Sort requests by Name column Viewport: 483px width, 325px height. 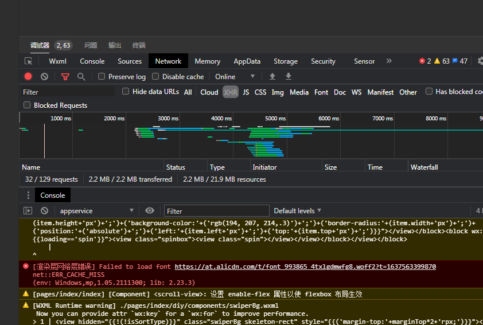click(91, 167)
